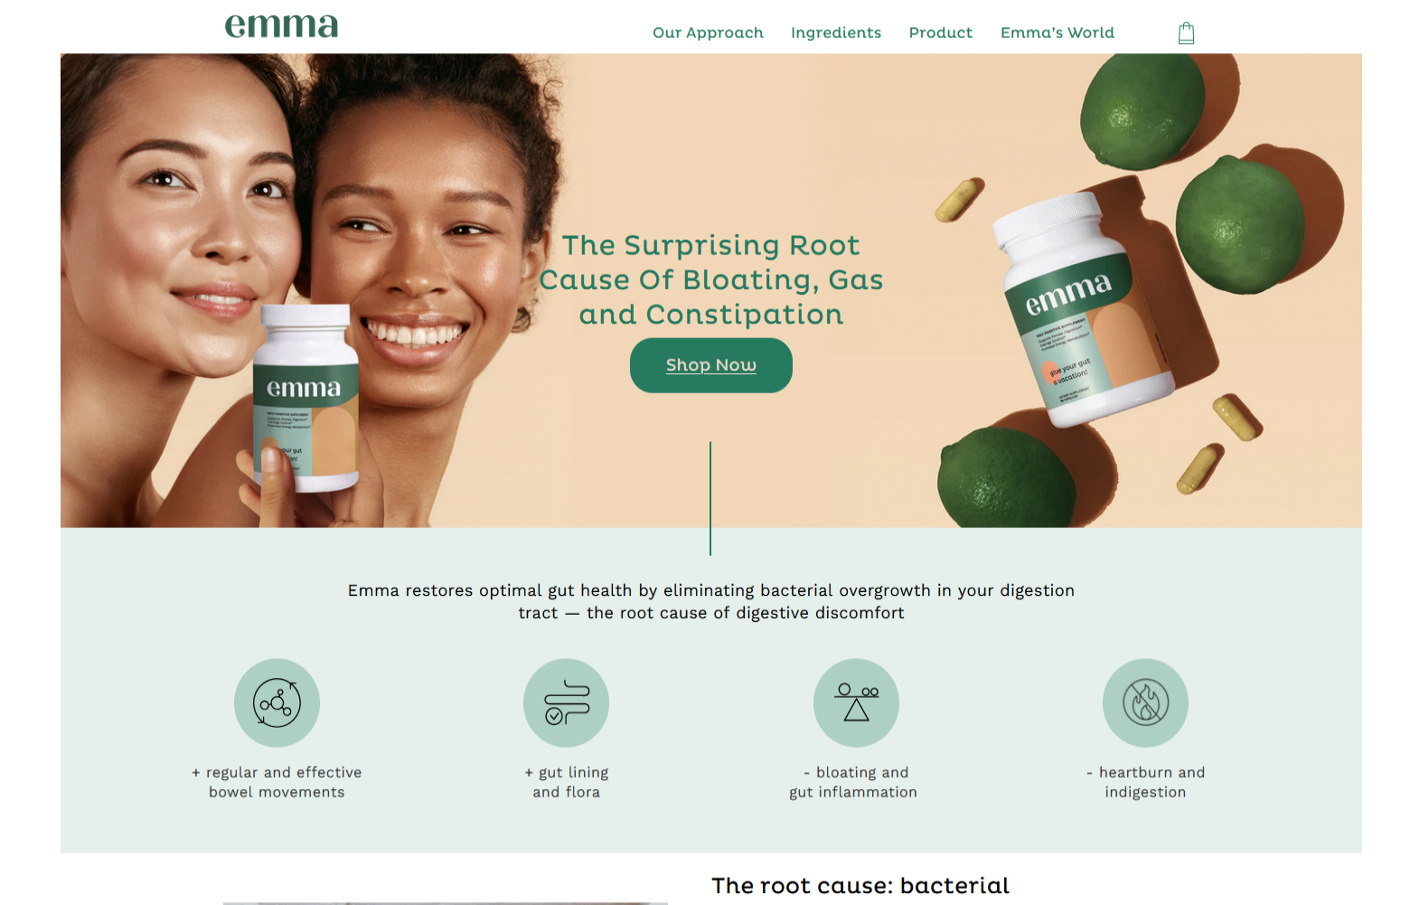Click the emma bottle held by women
Viewport: 1410px width, 905px height.
tap(305, 398)
